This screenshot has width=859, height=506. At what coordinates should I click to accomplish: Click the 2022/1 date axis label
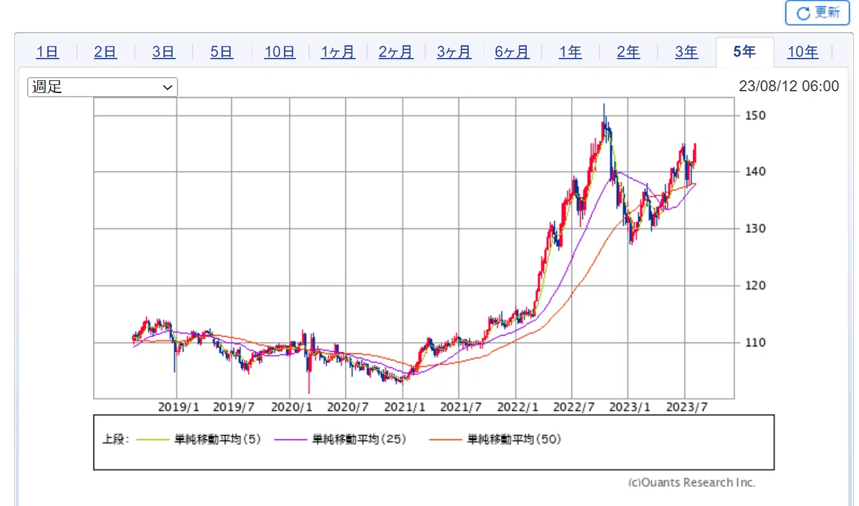(x=517, y=407)
